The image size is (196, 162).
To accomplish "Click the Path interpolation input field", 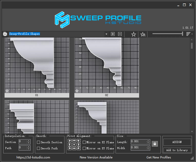I will [x=23, y=148].
